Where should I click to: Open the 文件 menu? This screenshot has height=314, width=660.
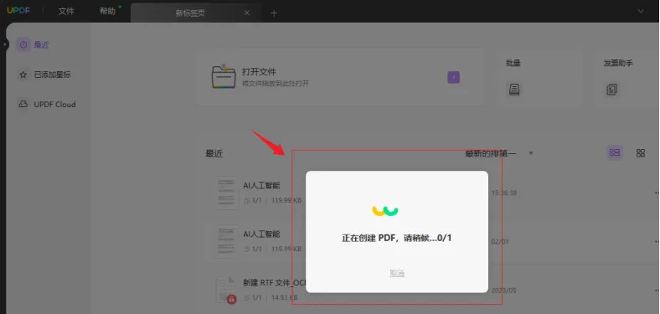(x=66, y=12)
